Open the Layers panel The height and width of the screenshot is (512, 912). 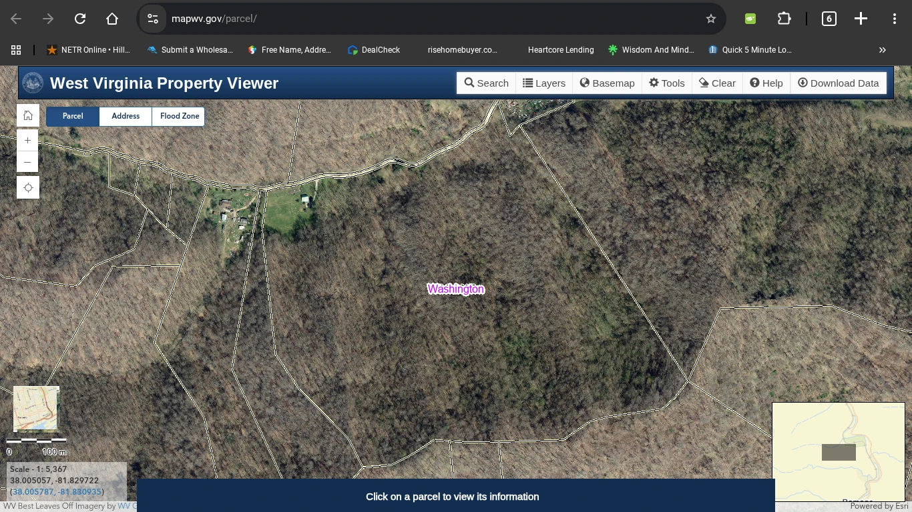point(544,83)
